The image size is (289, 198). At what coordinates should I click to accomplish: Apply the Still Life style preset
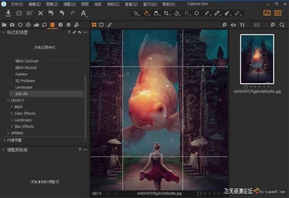pos(22,94)
